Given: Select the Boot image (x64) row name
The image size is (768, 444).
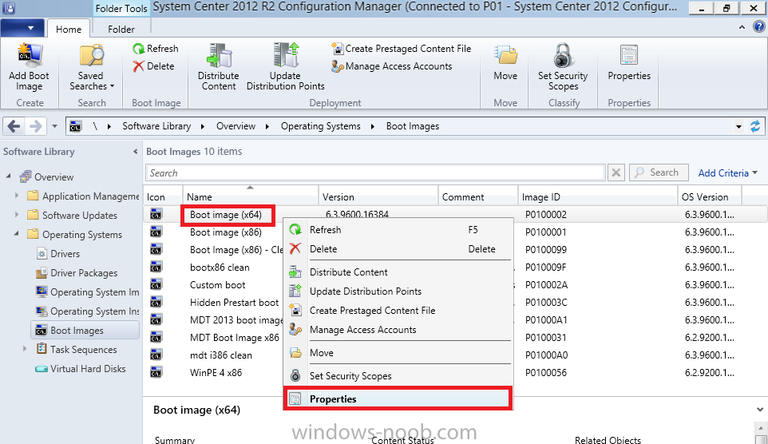Looking at the screenshot, I should [226, 215].
